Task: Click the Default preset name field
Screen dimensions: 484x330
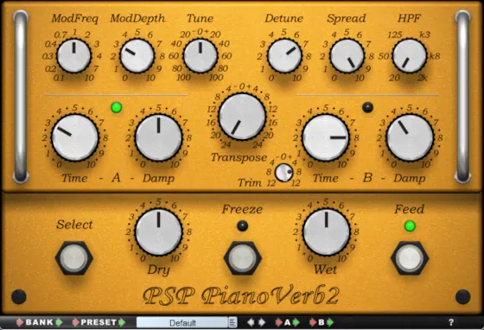Action: click(182, 322)
